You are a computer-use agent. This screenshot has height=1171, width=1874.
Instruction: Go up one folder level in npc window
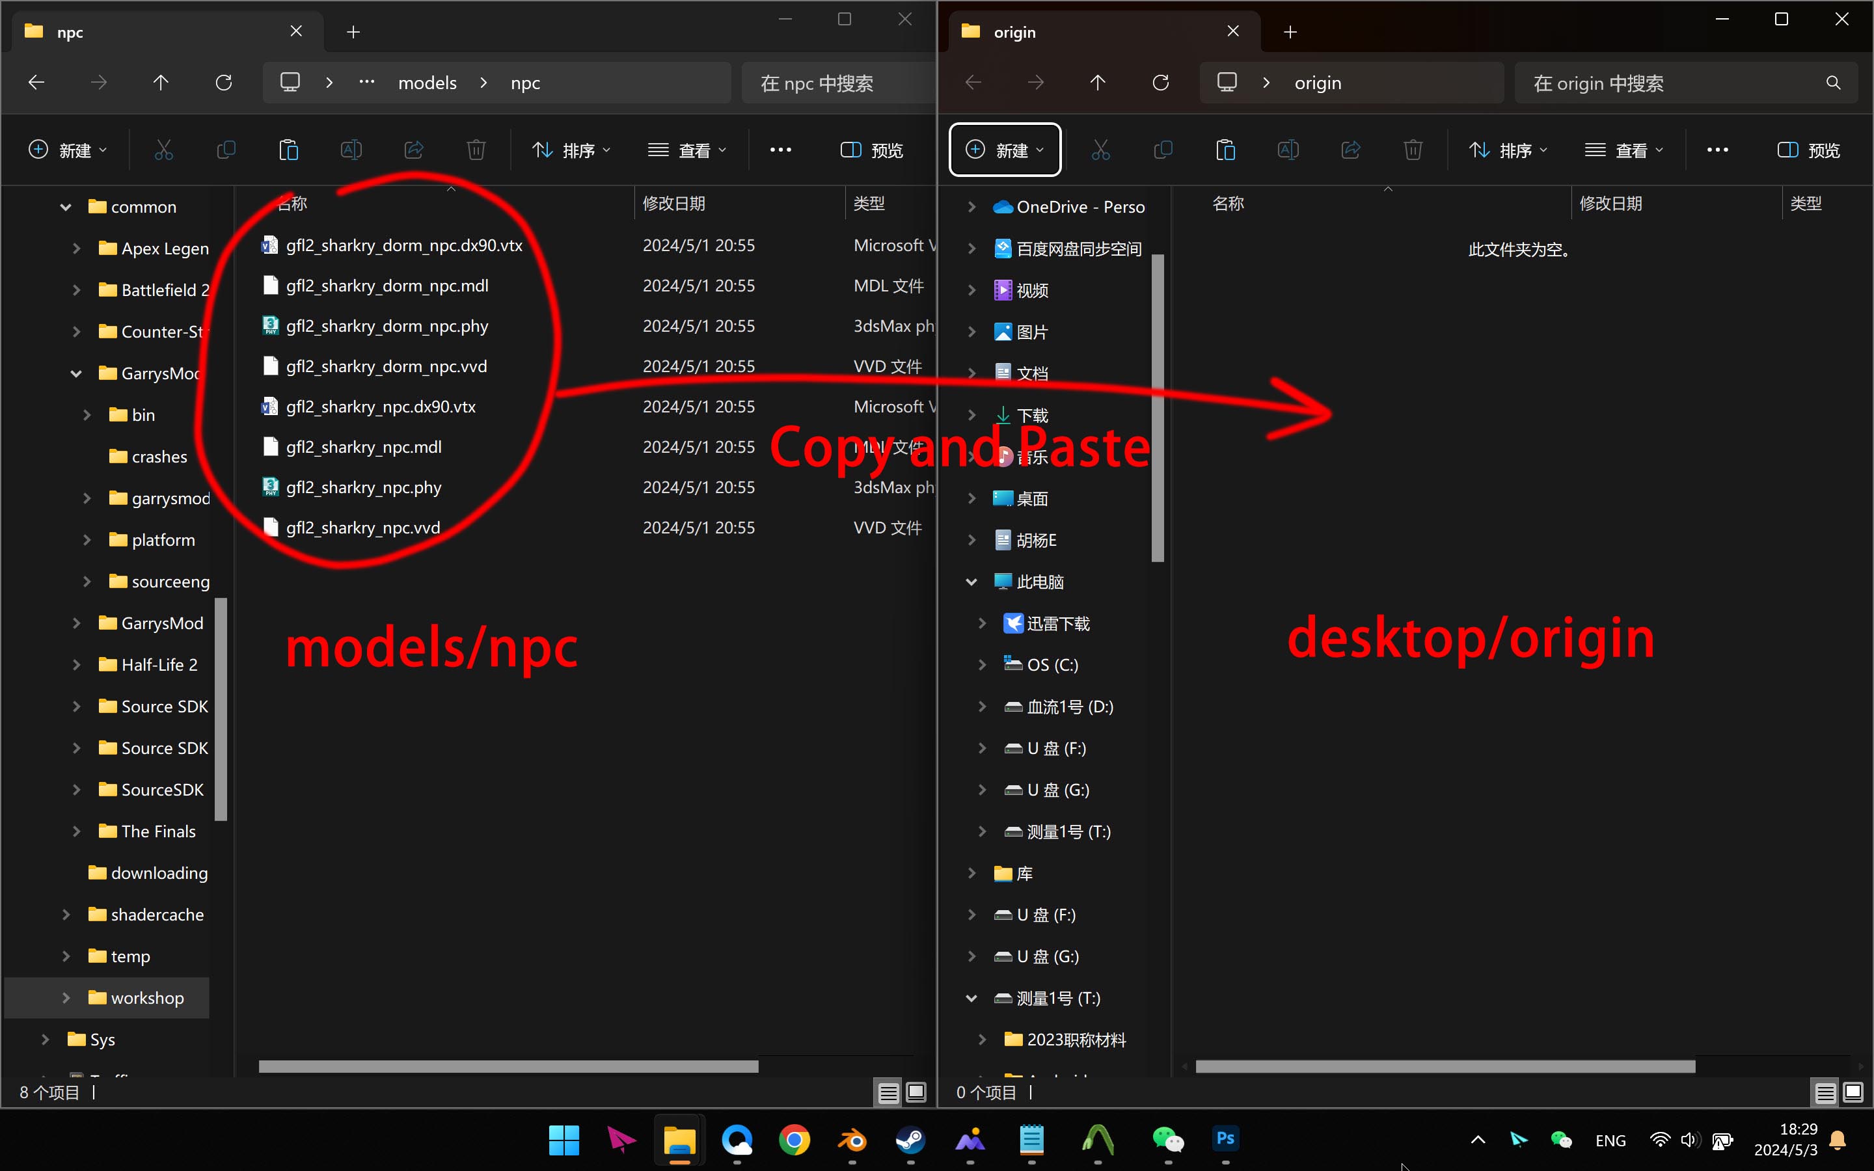[x=161, y=83]
